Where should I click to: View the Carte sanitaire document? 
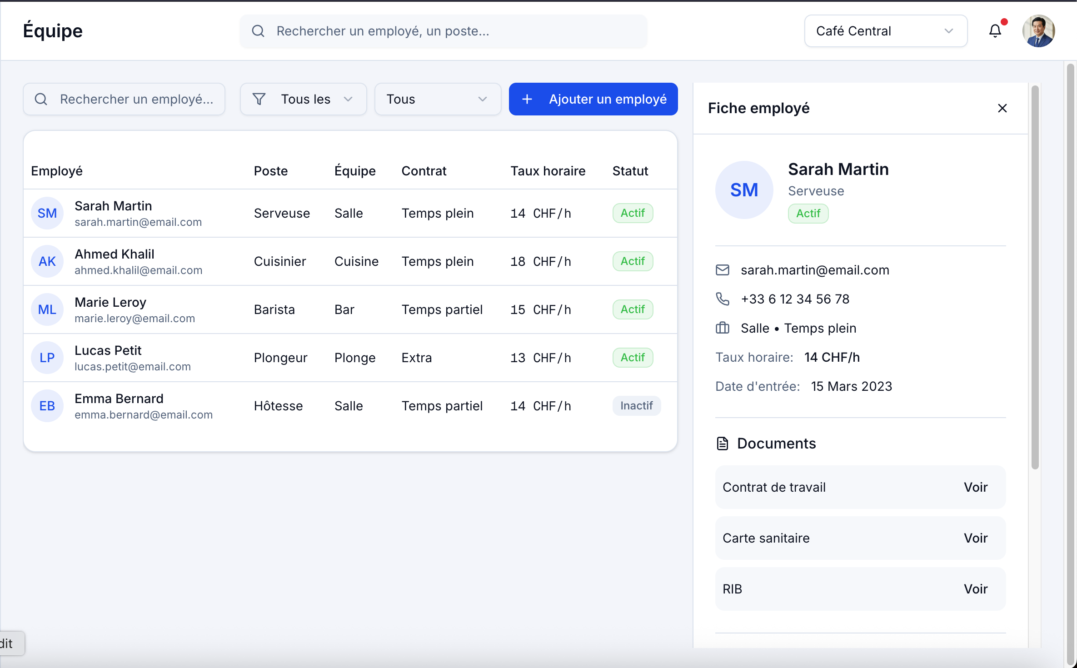(976, 538)
